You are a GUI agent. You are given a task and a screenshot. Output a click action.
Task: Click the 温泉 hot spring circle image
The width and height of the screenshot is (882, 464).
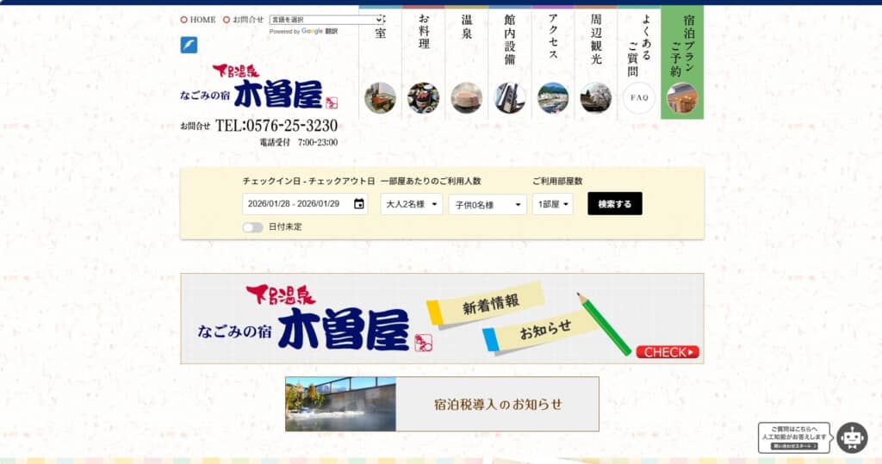point(466,98)
